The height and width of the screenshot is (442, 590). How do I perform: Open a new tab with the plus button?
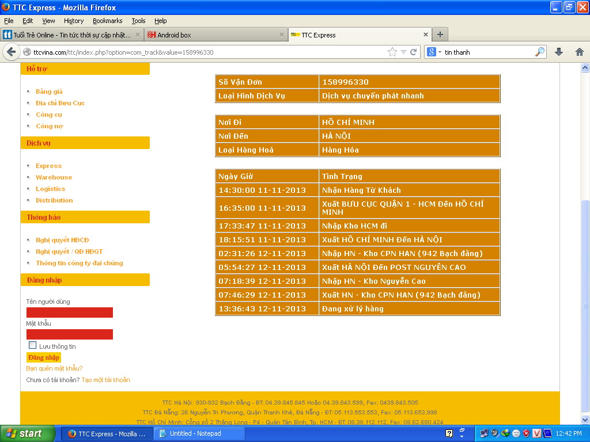[440, 35]
